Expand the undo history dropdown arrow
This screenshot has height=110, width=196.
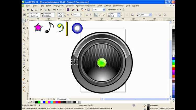(57, 10)
